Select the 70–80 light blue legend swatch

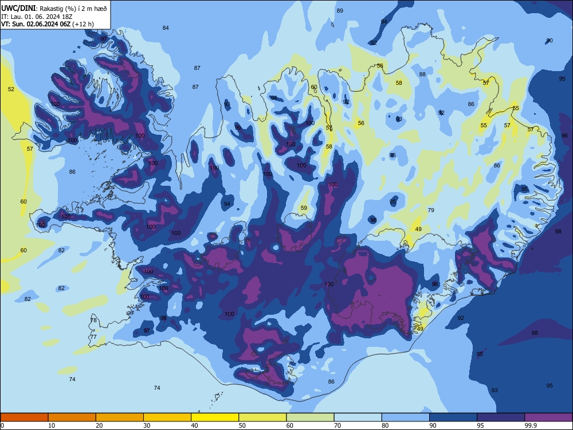358,417
